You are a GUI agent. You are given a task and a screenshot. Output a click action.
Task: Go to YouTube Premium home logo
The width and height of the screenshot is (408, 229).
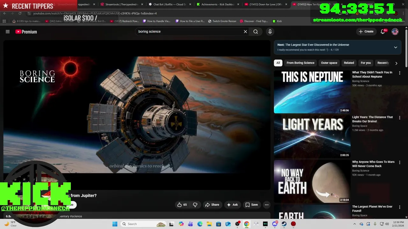click(x=26, y=31)
